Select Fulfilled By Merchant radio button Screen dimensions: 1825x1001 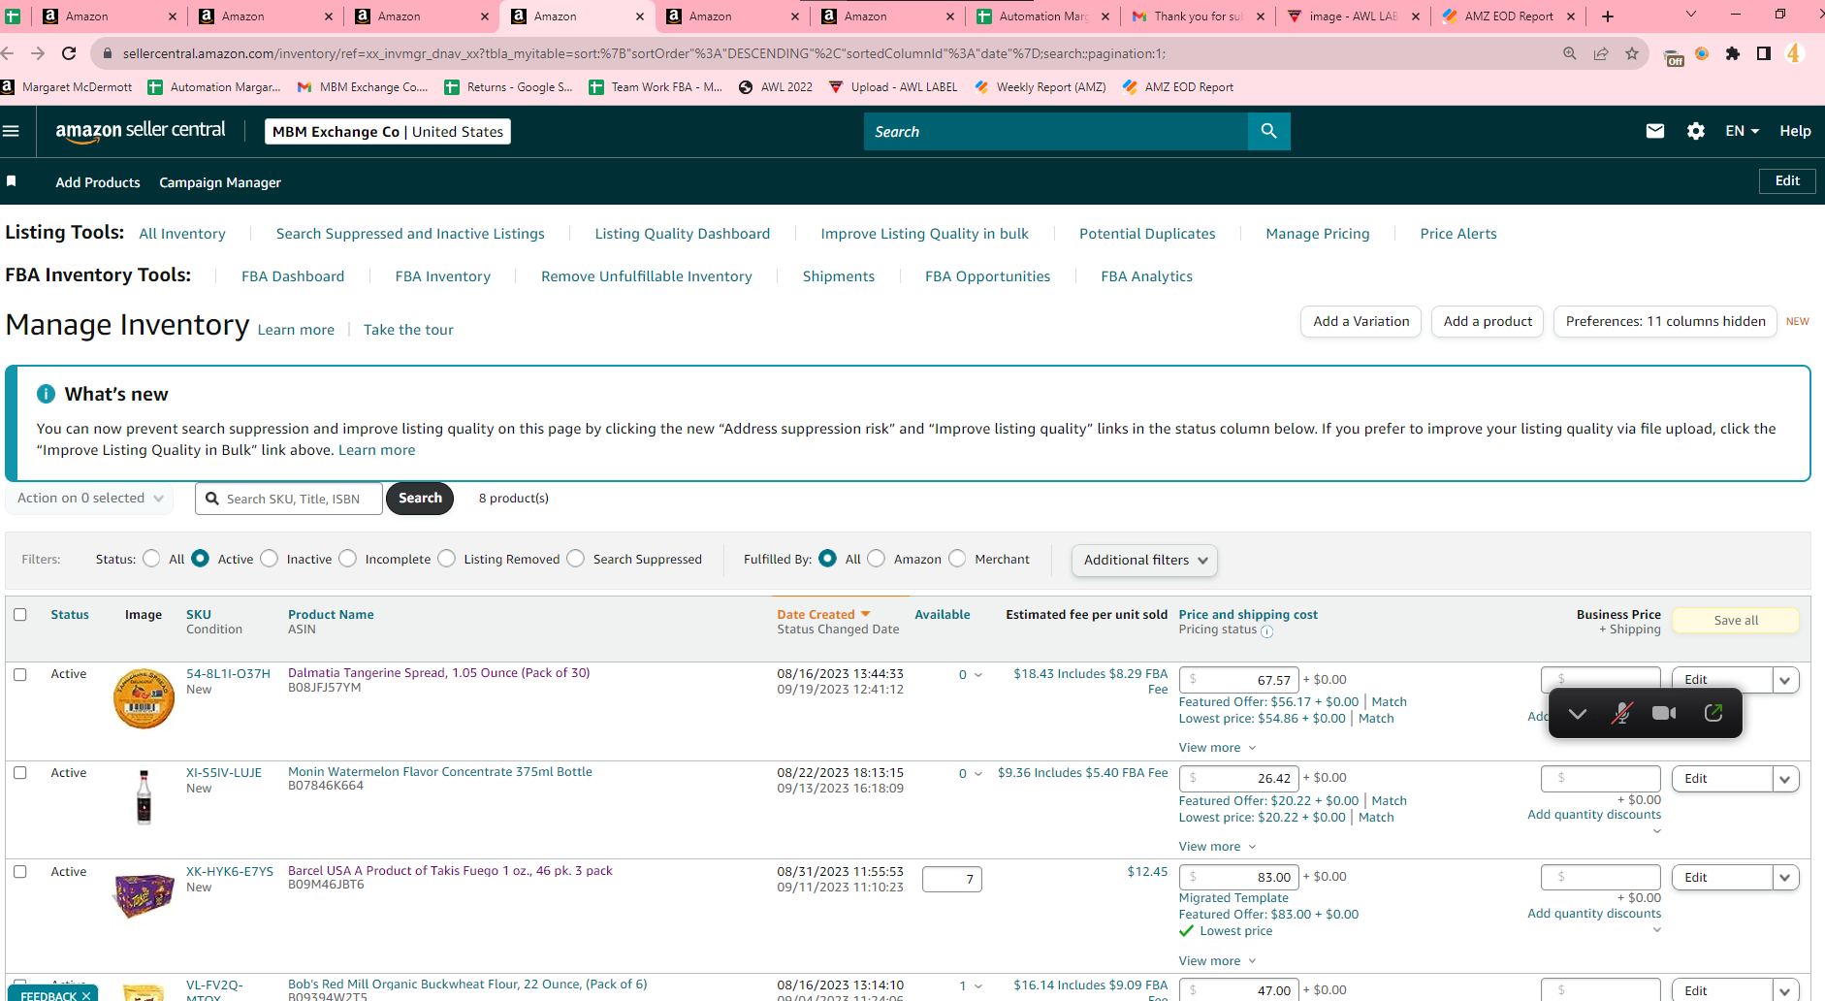pos(958,559)
